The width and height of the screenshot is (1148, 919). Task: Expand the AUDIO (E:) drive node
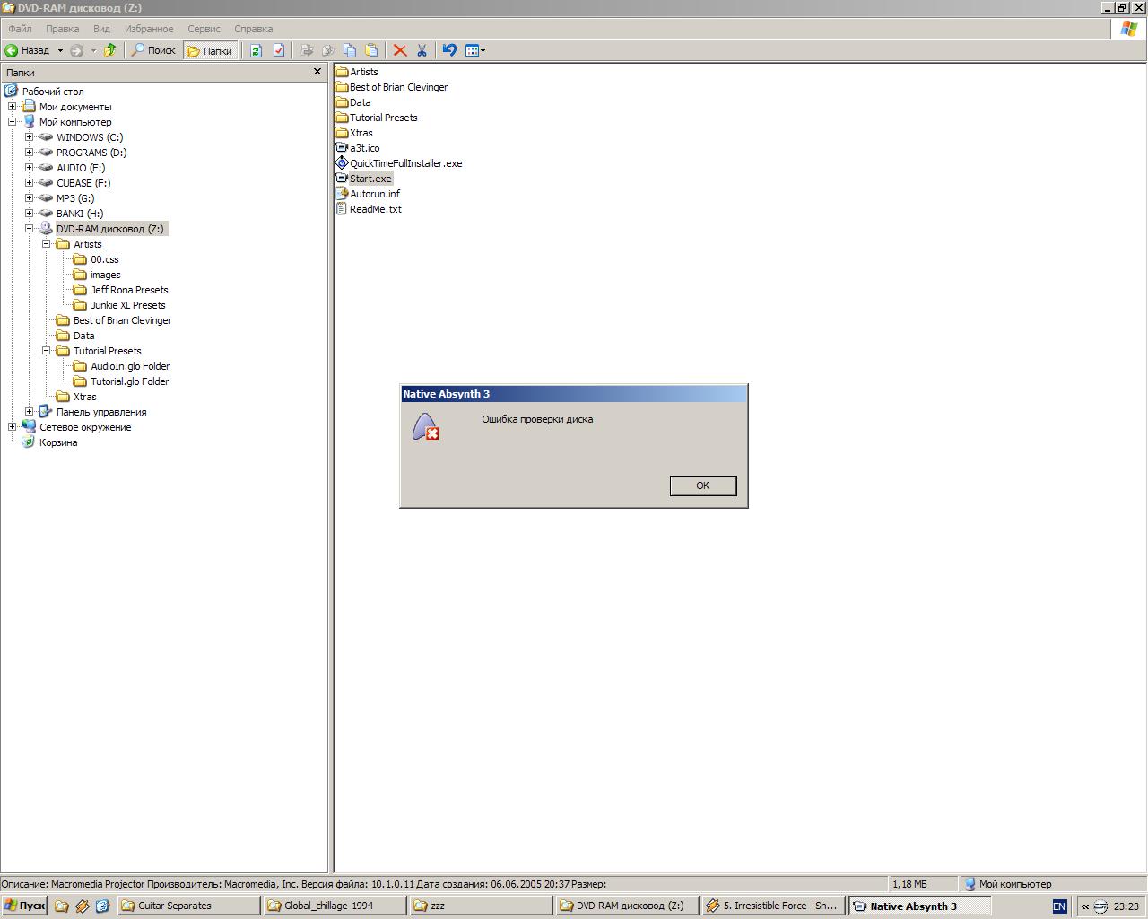pos(30,168)
